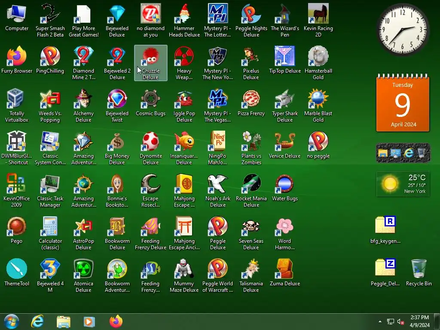The image size is (440, 330).
Task: Click Bonnie's Bookstore icon
Action: point(117,191)
